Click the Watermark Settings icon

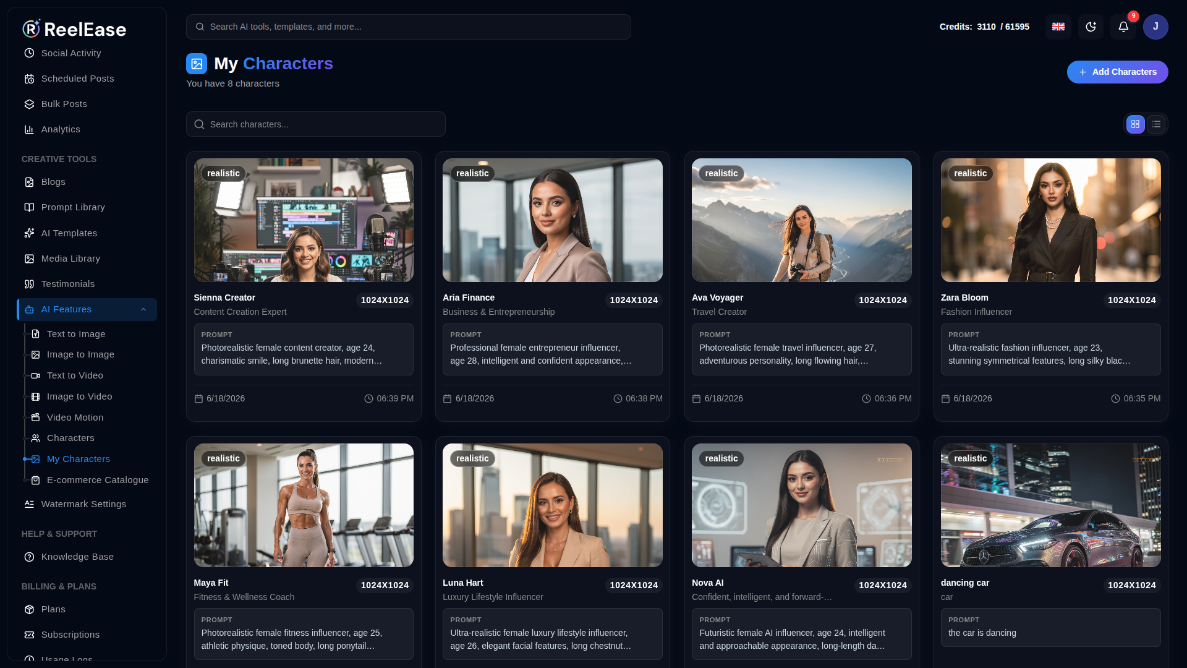(x=29, y=504)
